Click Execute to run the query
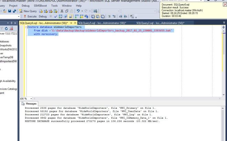Screen dimensions: 227x141 tap(30, 16)
